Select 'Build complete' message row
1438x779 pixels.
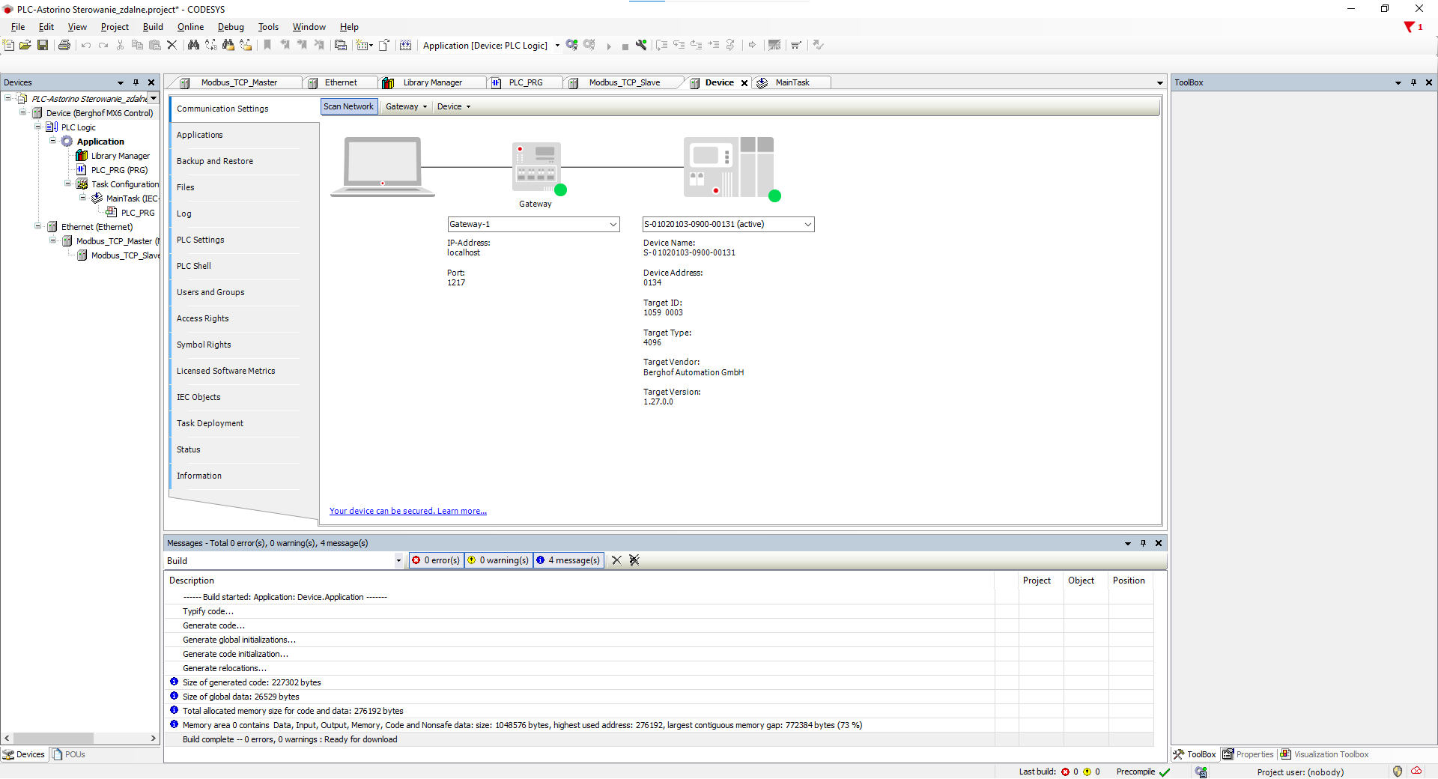(658, 739)
